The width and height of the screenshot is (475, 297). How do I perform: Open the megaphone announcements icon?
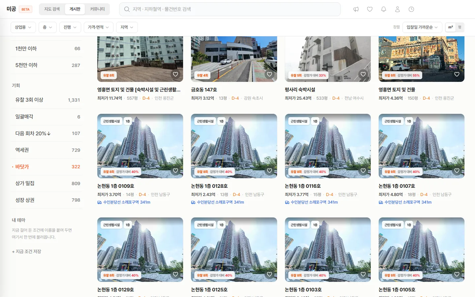356,9
